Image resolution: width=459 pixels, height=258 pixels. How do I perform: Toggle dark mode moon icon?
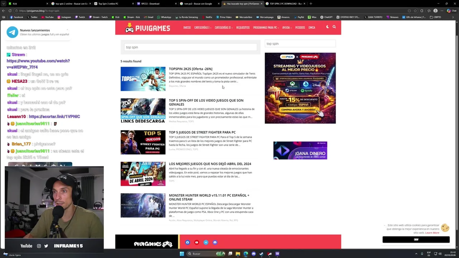[x=327, y=27]
